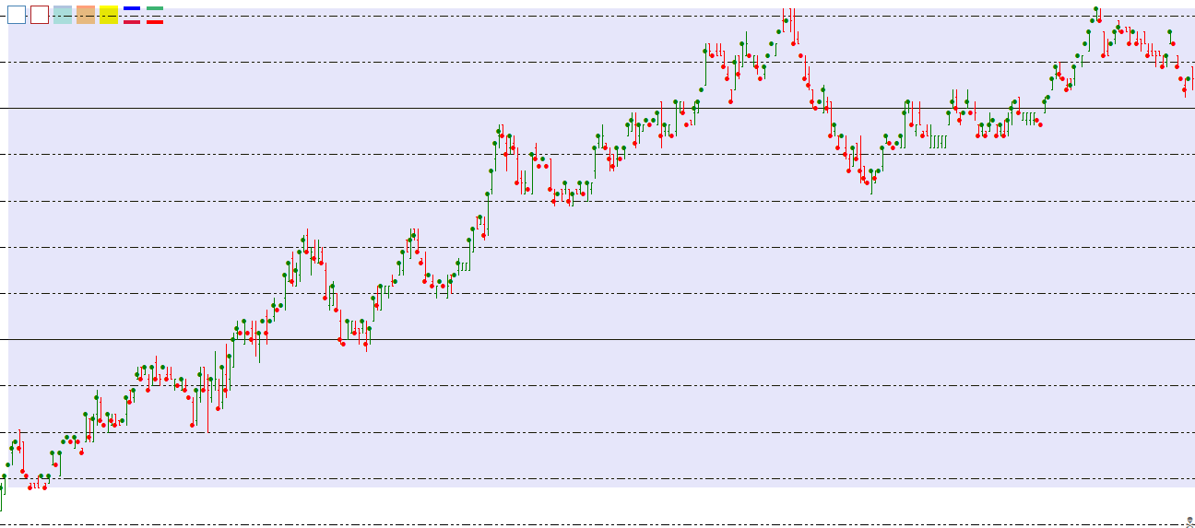Click the skull and crossbones icon
This screenshot has height=528, width=1195.
point(1188,522)
